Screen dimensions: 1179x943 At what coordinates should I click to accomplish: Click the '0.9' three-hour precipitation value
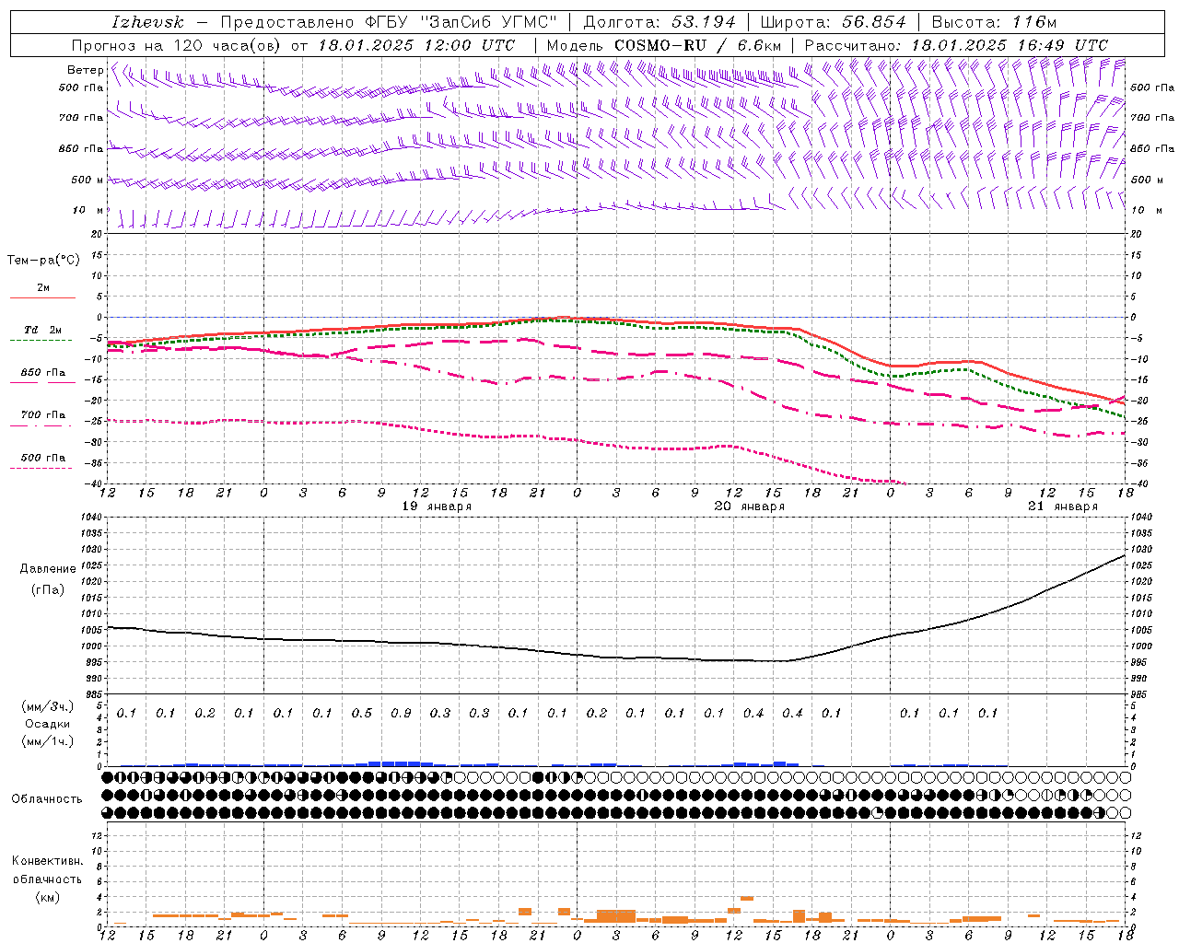coord(401,713)
